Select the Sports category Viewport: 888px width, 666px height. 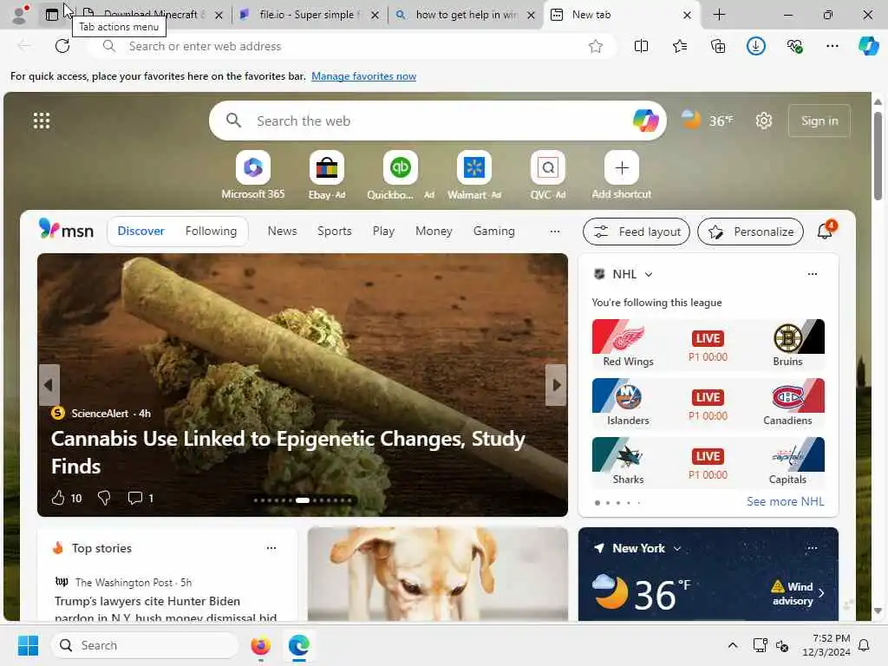[x=334, y=231]
